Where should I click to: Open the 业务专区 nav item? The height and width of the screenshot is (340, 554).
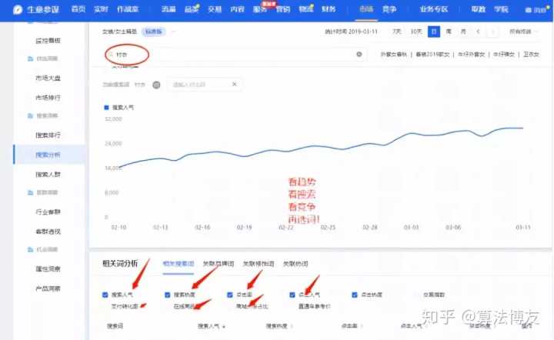tap(433, 9)
